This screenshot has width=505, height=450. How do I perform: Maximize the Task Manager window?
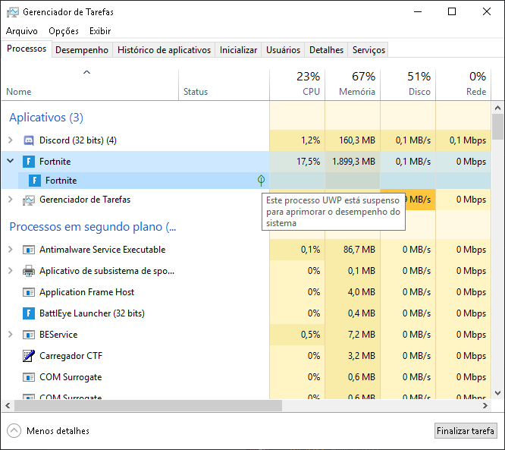coord(452,12)
